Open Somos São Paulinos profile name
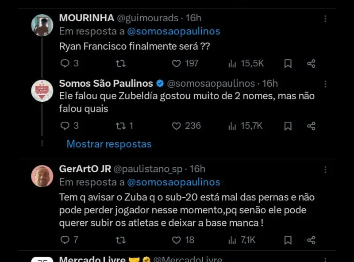Viewport: 354px width, 262px height. (x=106, y=83)
